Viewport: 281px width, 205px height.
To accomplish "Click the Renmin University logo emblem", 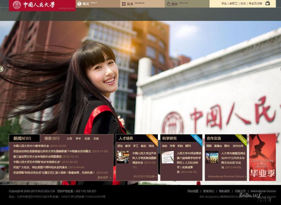I will tap(17, 5).
